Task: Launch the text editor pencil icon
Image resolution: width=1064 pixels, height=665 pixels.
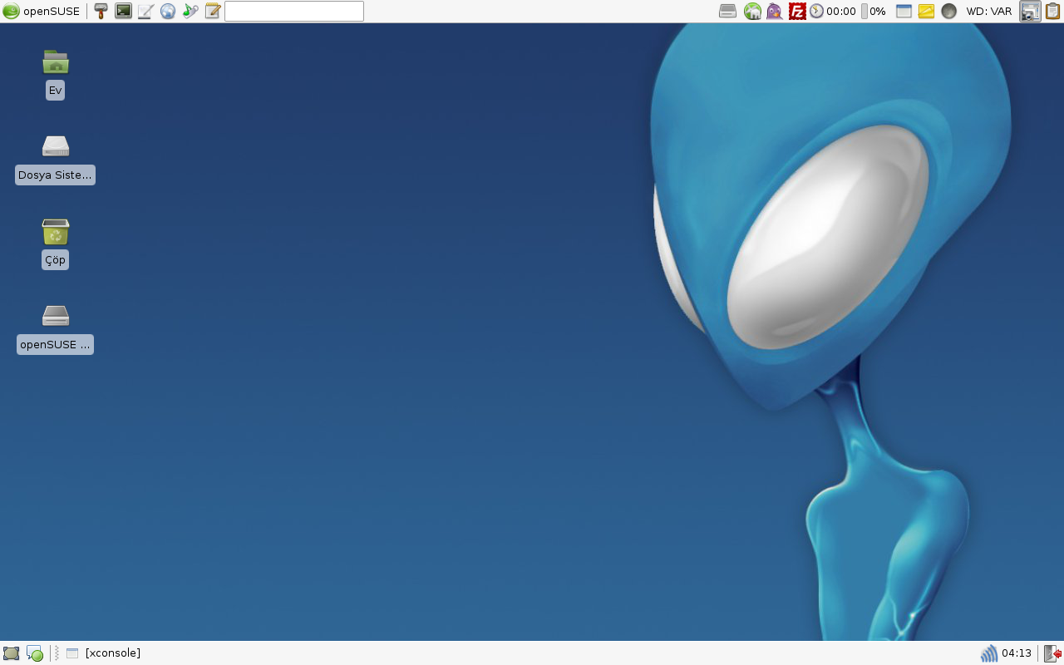Action: point(145,12)
